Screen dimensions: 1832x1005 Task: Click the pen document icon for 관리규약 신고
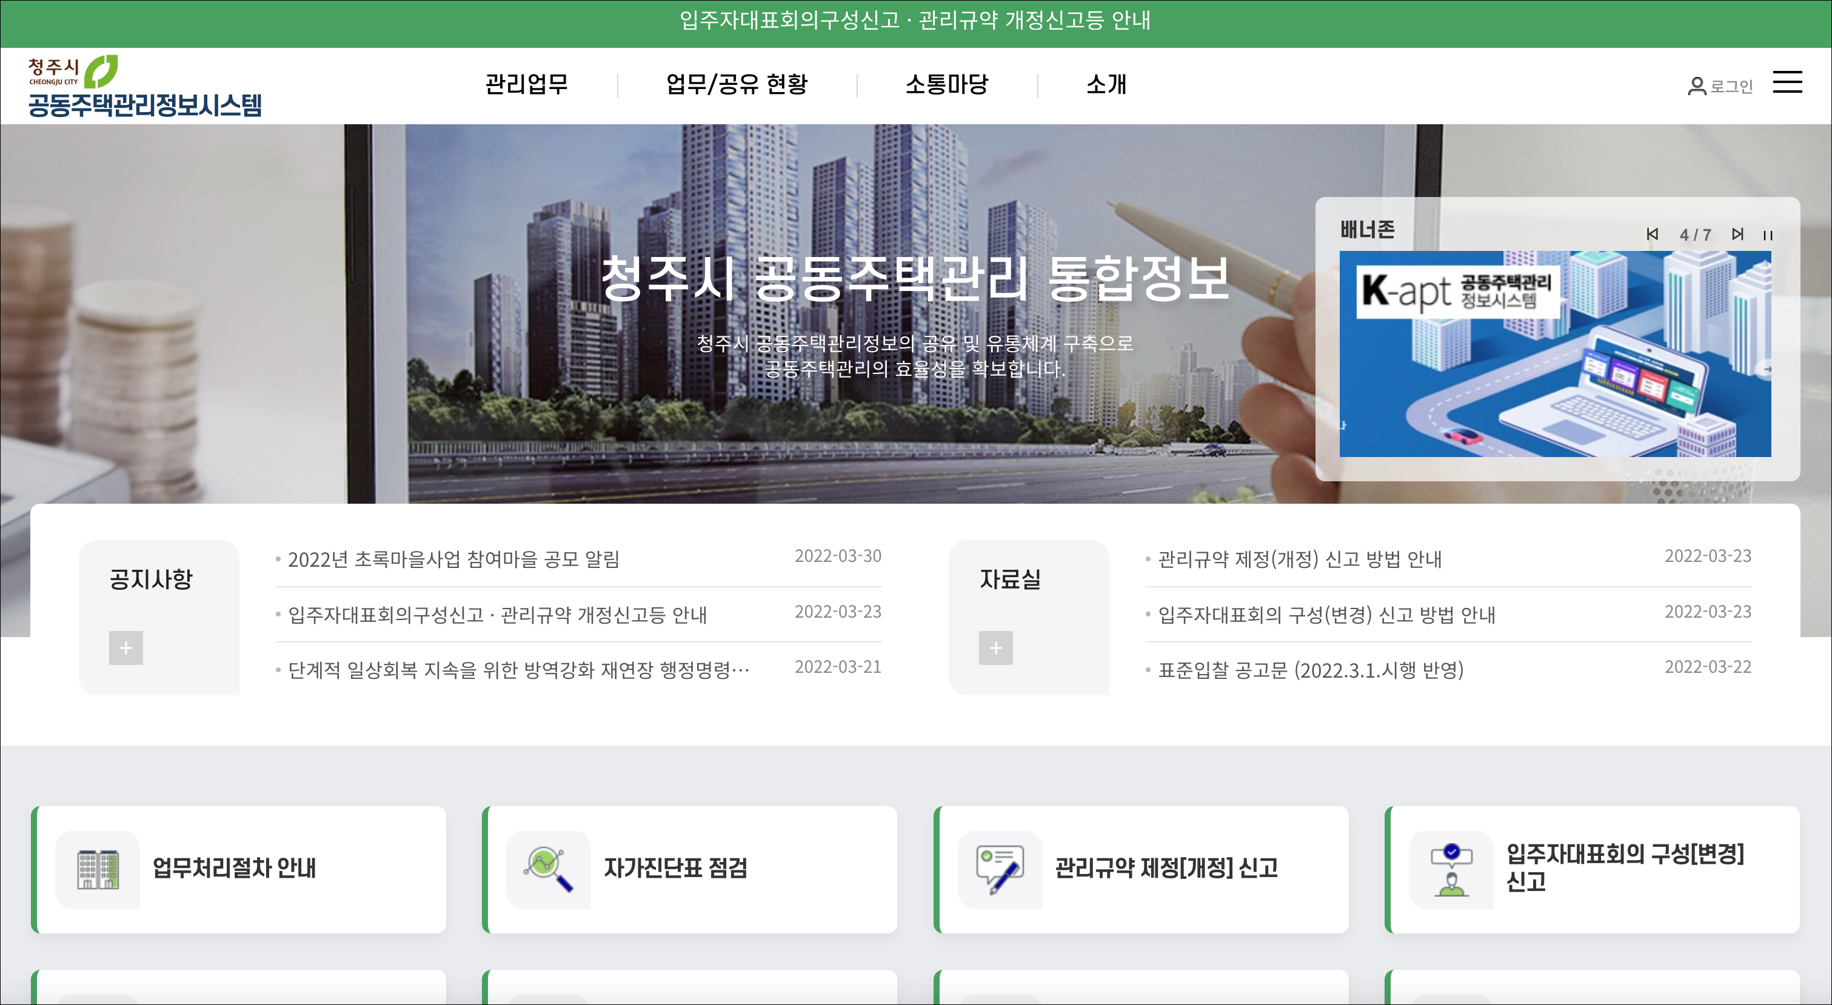[1000, 869]
